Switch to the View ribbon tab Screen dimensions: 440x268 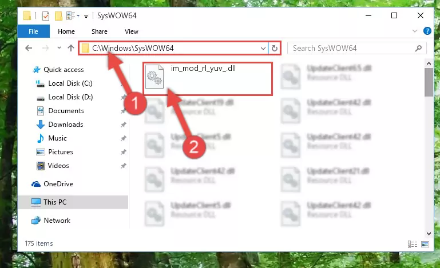click(132, 31)
